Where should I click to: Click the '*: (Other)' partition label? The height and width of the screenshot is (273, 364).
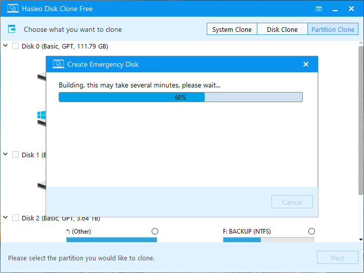pos(78,231)
